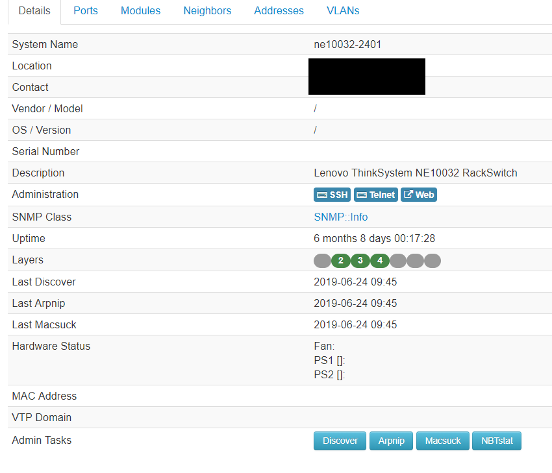The image size is (552, 473).
Task: Run the Arpnip admin task
Action: tap(391, 441)
